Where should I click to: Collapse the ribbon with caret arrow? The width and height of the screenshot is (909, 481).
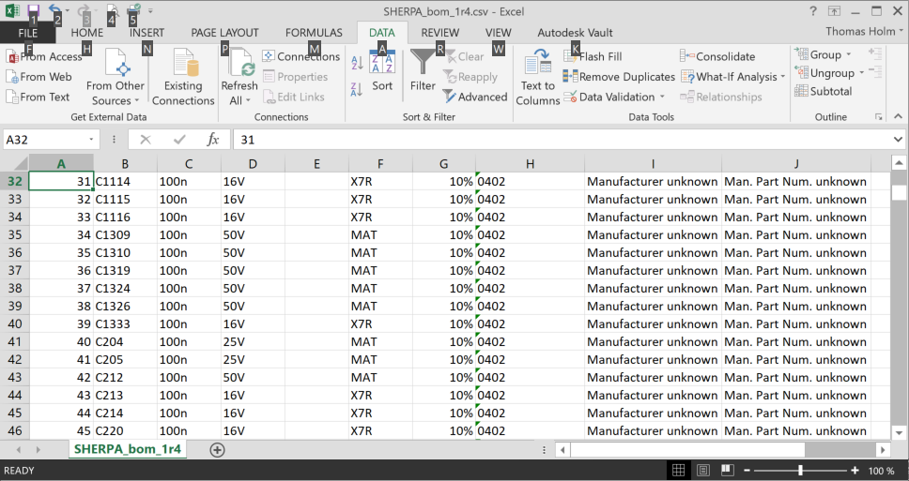(898, 116)
